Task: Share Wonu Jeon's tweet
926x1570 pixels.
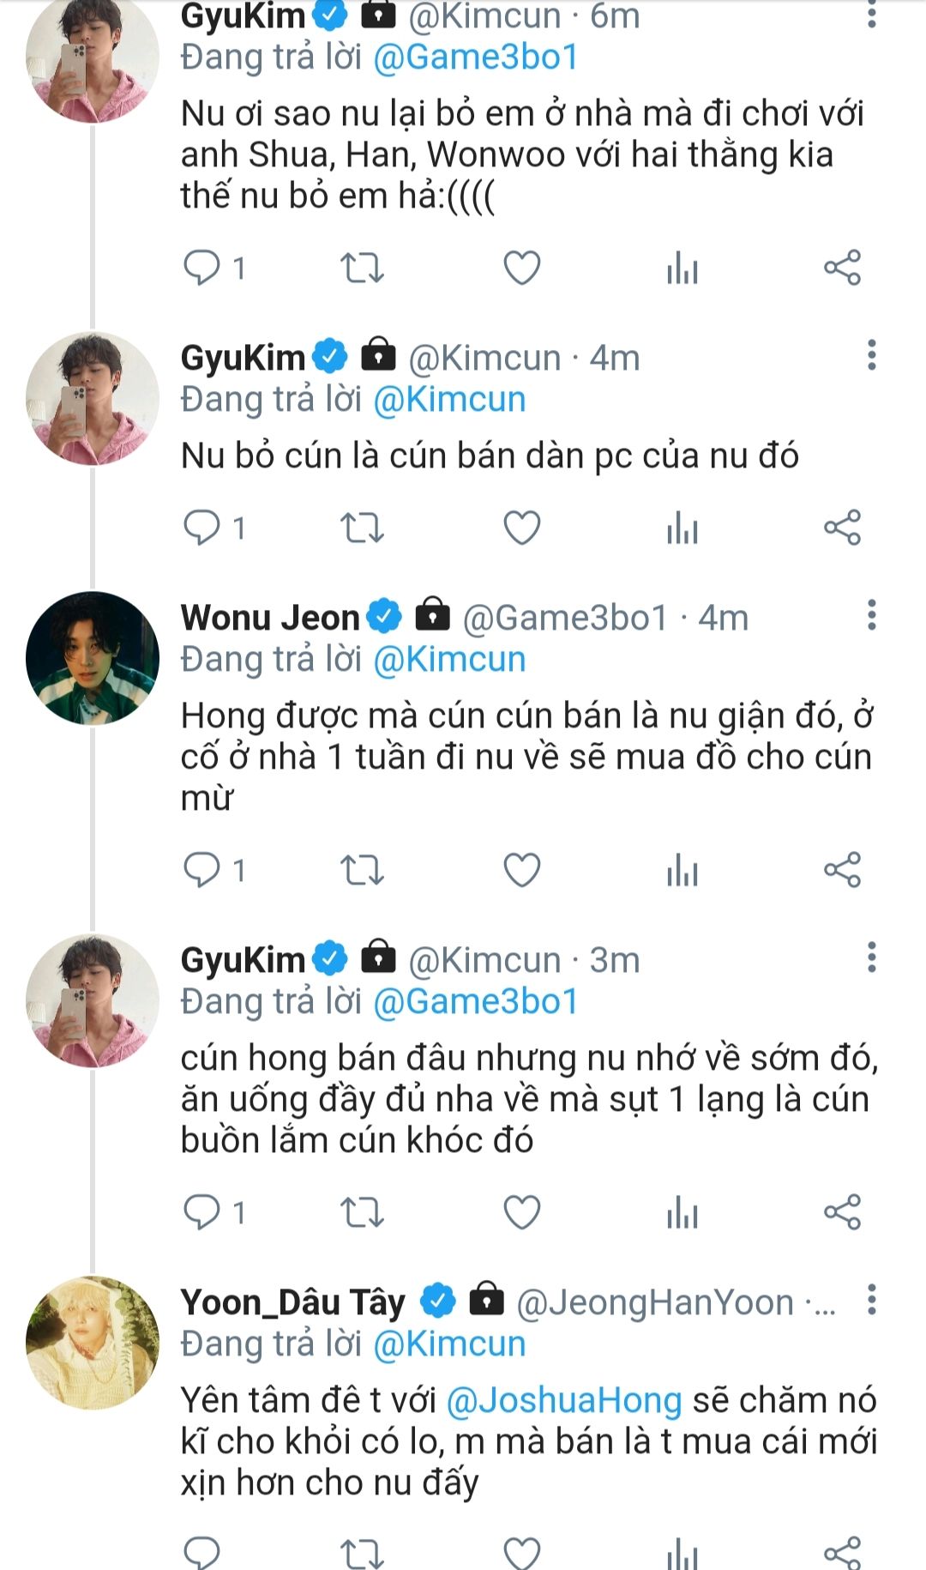Action: coord(842,870)
